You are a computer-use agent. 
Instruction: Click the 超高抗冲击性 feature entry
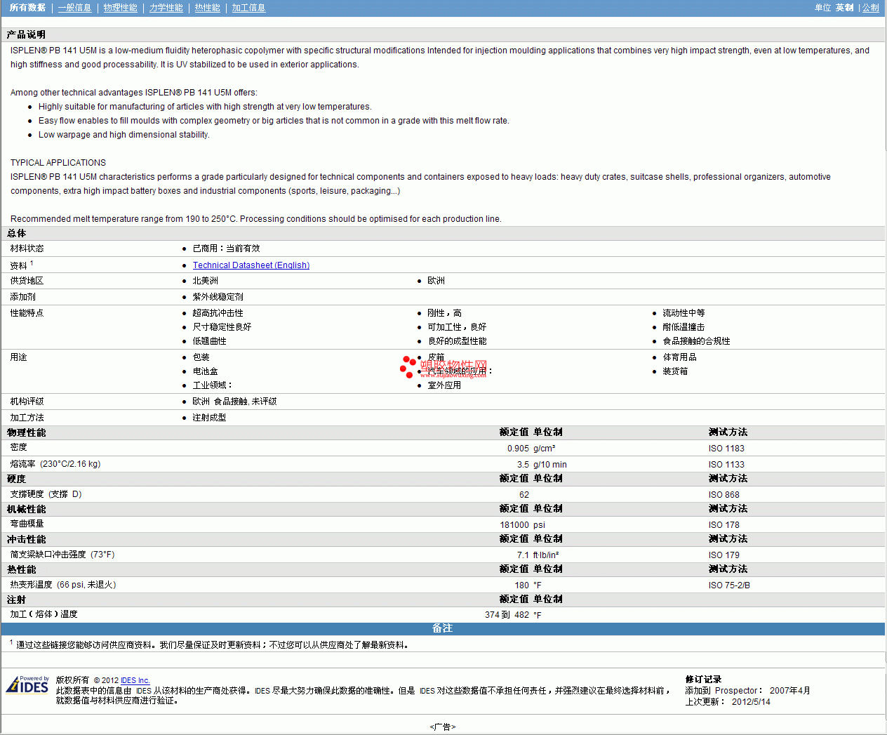(218, 313)
